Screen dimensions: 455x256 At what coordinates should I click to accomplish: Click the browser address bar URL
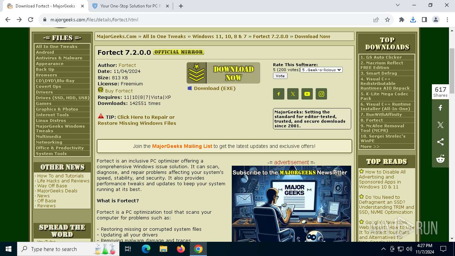point(94,20)
